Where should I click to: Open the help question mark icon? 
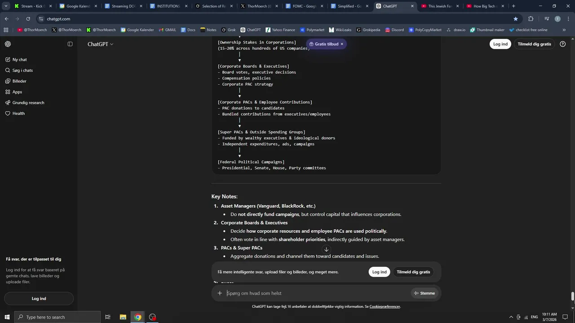pyautogui.click(x=563, y=44)
